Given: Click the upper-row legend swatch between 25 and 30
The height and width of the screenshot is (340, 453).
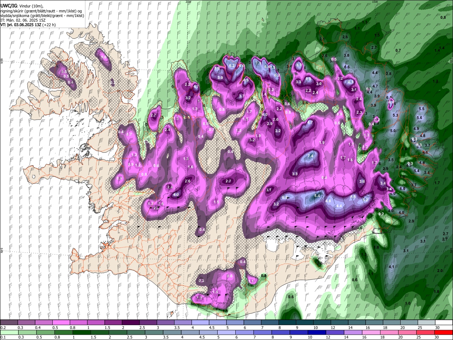Looking at the screenshot, I should tap(426, 323).
